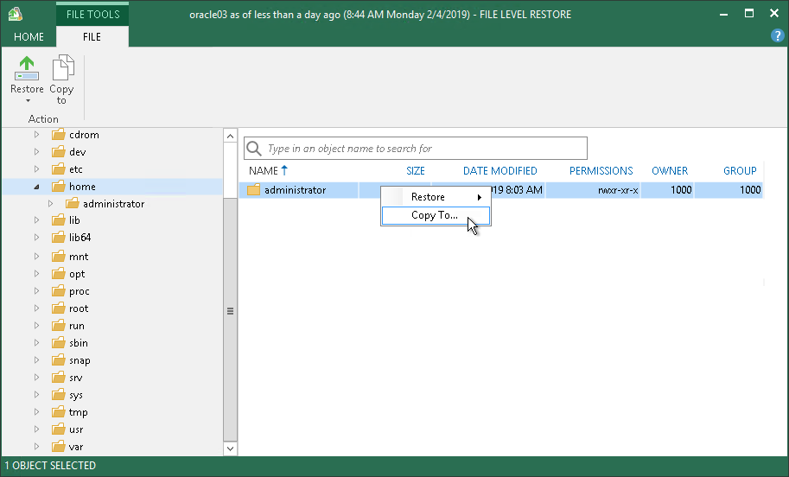
Task: Click the tree scrollbar down arrow
Action: 230,448
